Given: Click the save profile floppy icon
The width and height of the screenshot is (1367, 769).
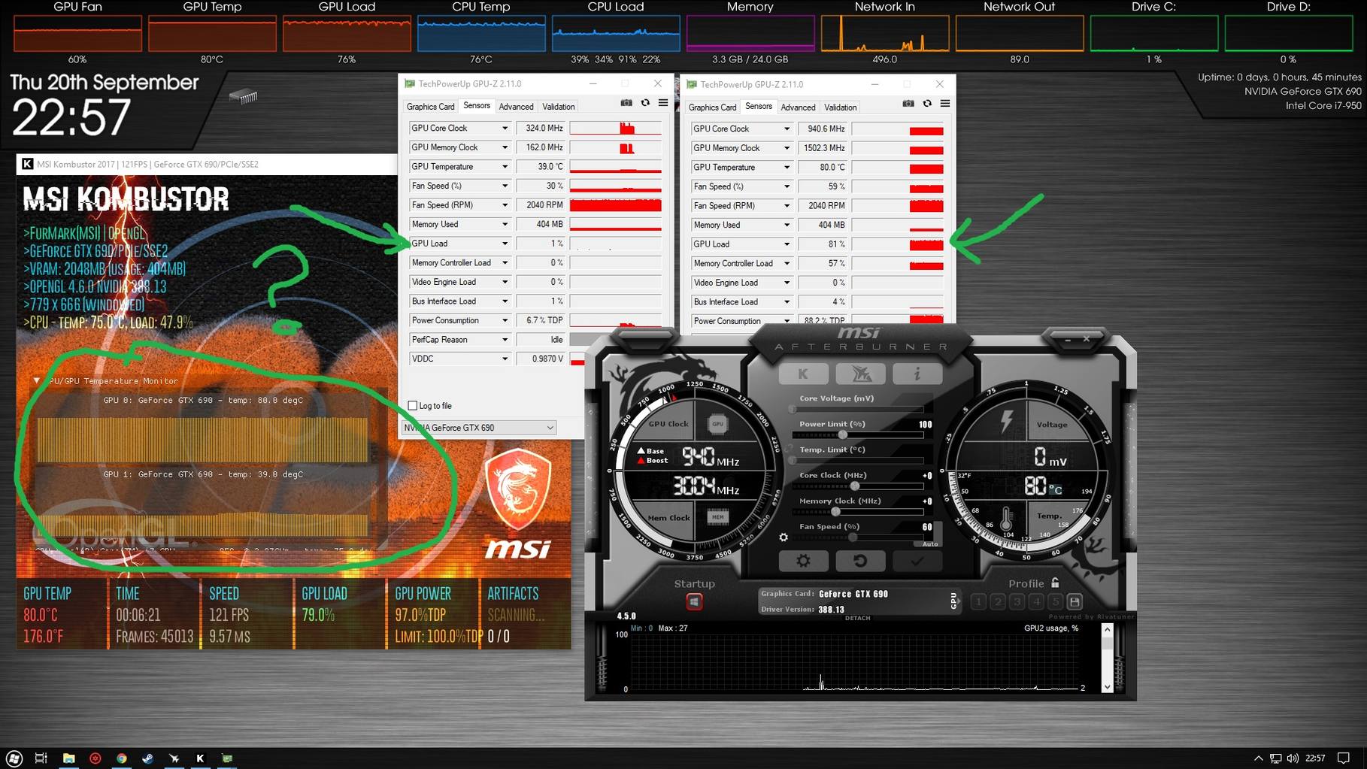Looking at the screenshot, I should click(1075, 601).
